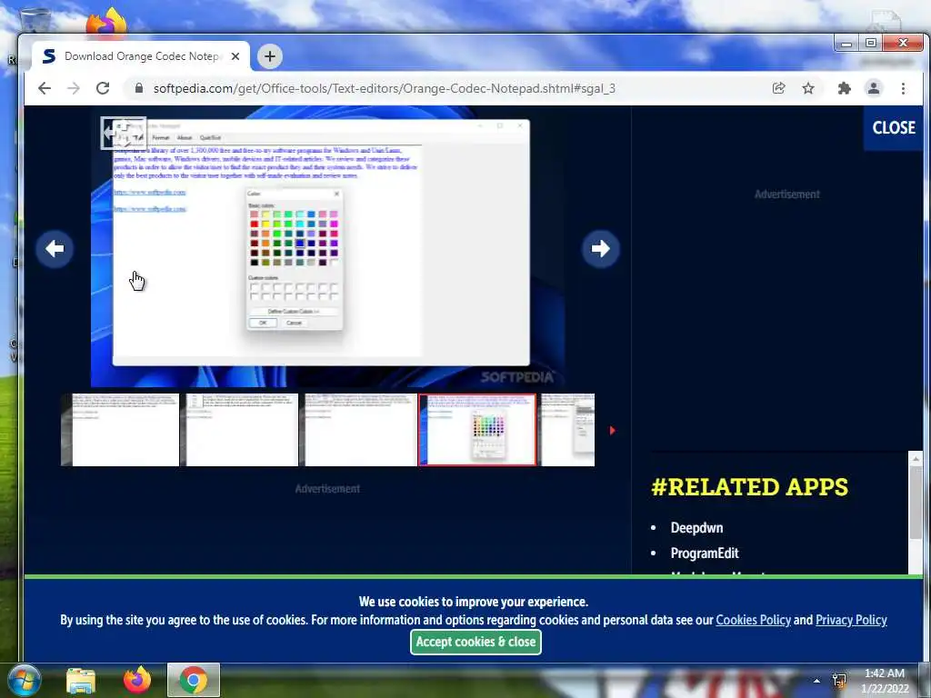The height and width of the screenshot is (698, 931).
Task: Click the red thumbnail strip next arrow
Action: (x=612, y=430)
